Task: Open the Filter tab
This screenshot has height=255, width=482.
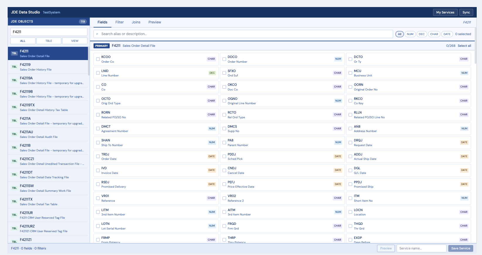Action: (x=120, y=22)
